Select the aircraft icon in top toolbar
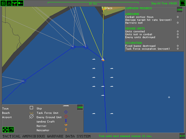 point(14,3)
